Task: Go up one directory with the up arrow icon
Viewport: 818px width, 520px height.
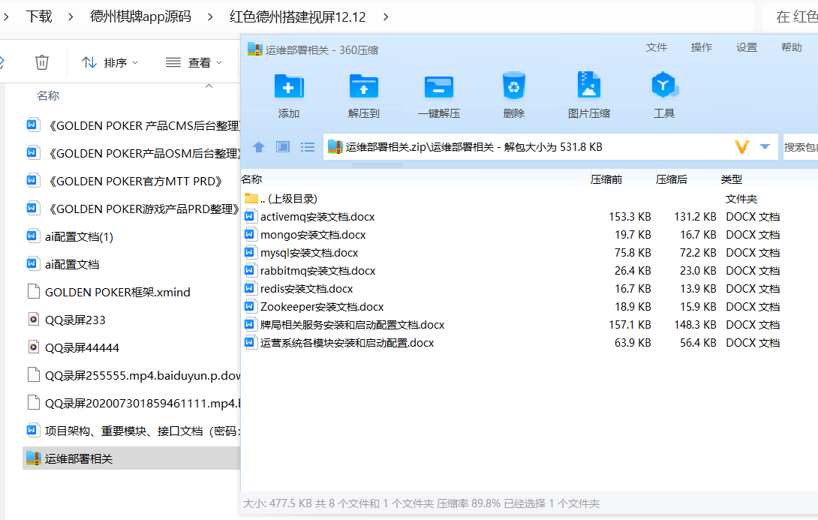Action: click(259, 147)
